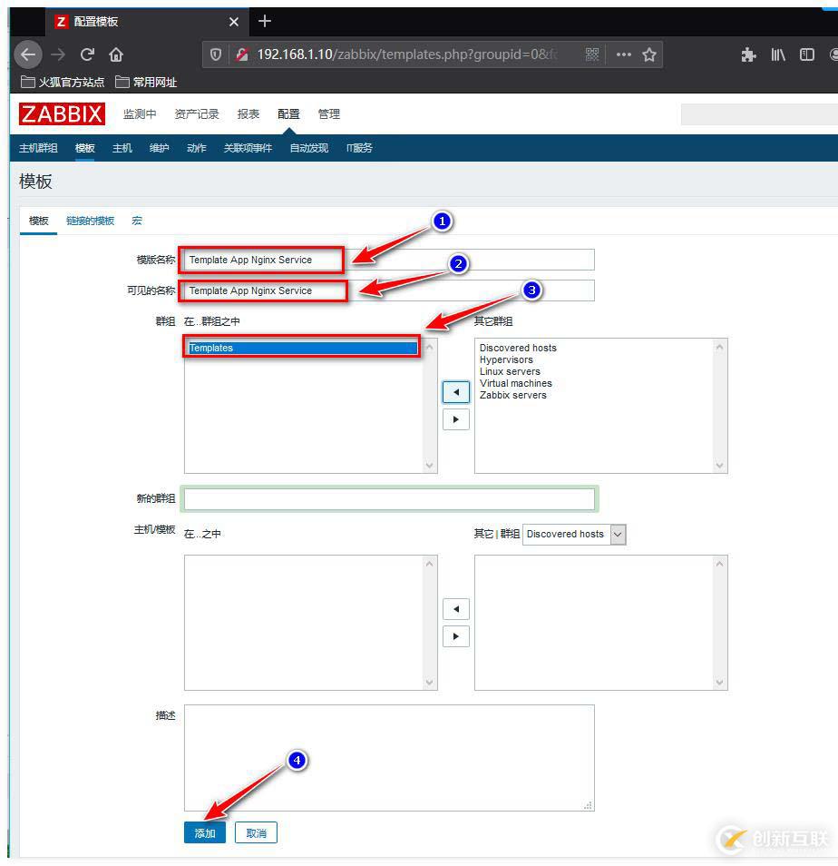
Task: Select Linux servers in 其它群组 list
Action: click(x=510, y=371)
